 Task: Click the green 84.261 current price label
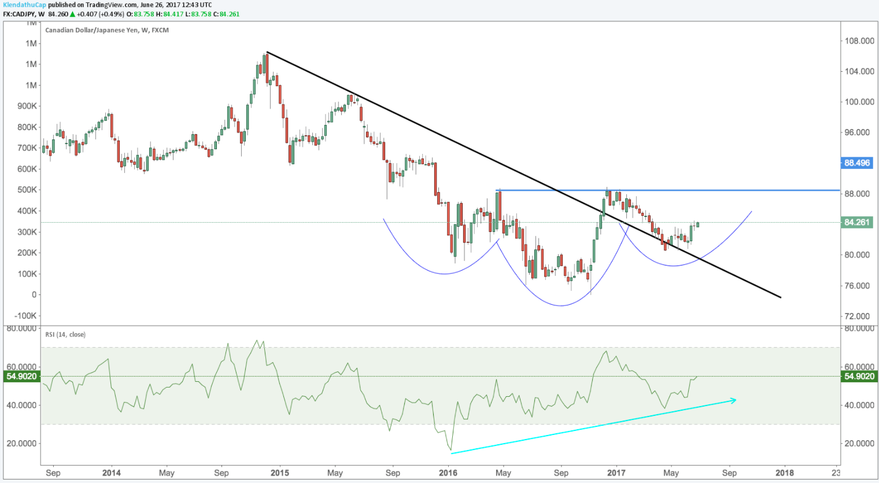coord(856,222)
